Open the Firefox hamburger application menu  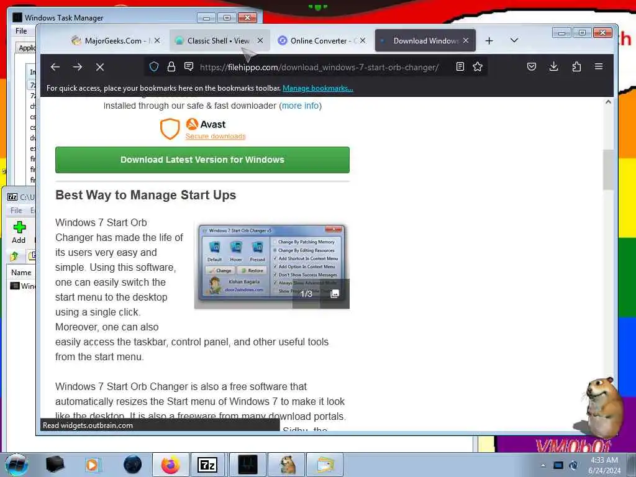coord(599,66)
